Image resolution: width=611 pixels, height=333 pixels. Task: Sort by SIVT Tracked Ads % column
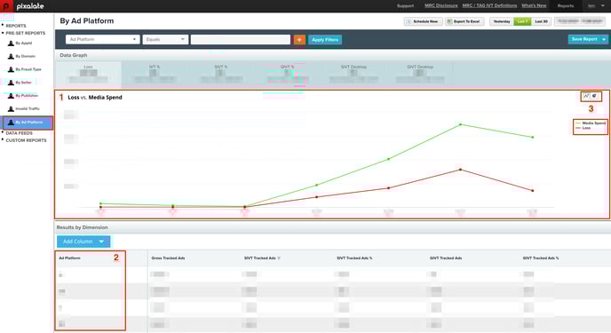[x=354, y=258]
